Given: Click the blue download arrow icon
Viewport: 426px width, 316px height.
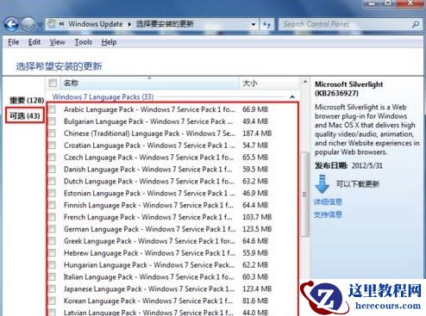Looking at the screenshot, I should [x=323, y=183].
